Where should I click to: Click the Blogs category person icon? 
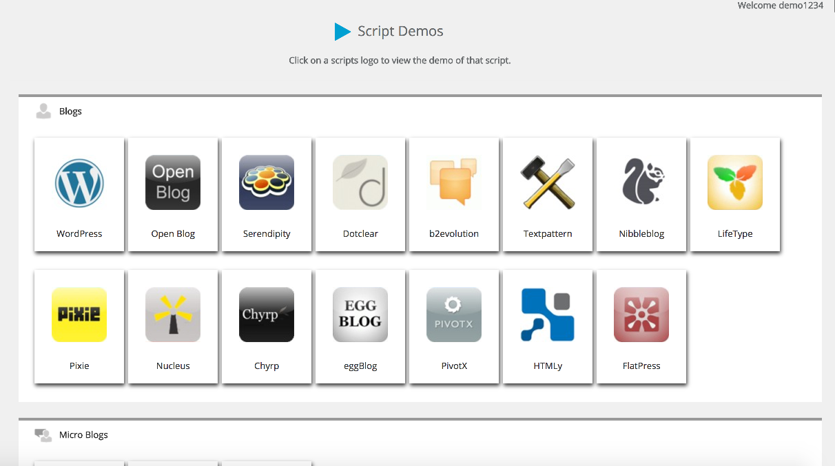click(x=43, y=112)
